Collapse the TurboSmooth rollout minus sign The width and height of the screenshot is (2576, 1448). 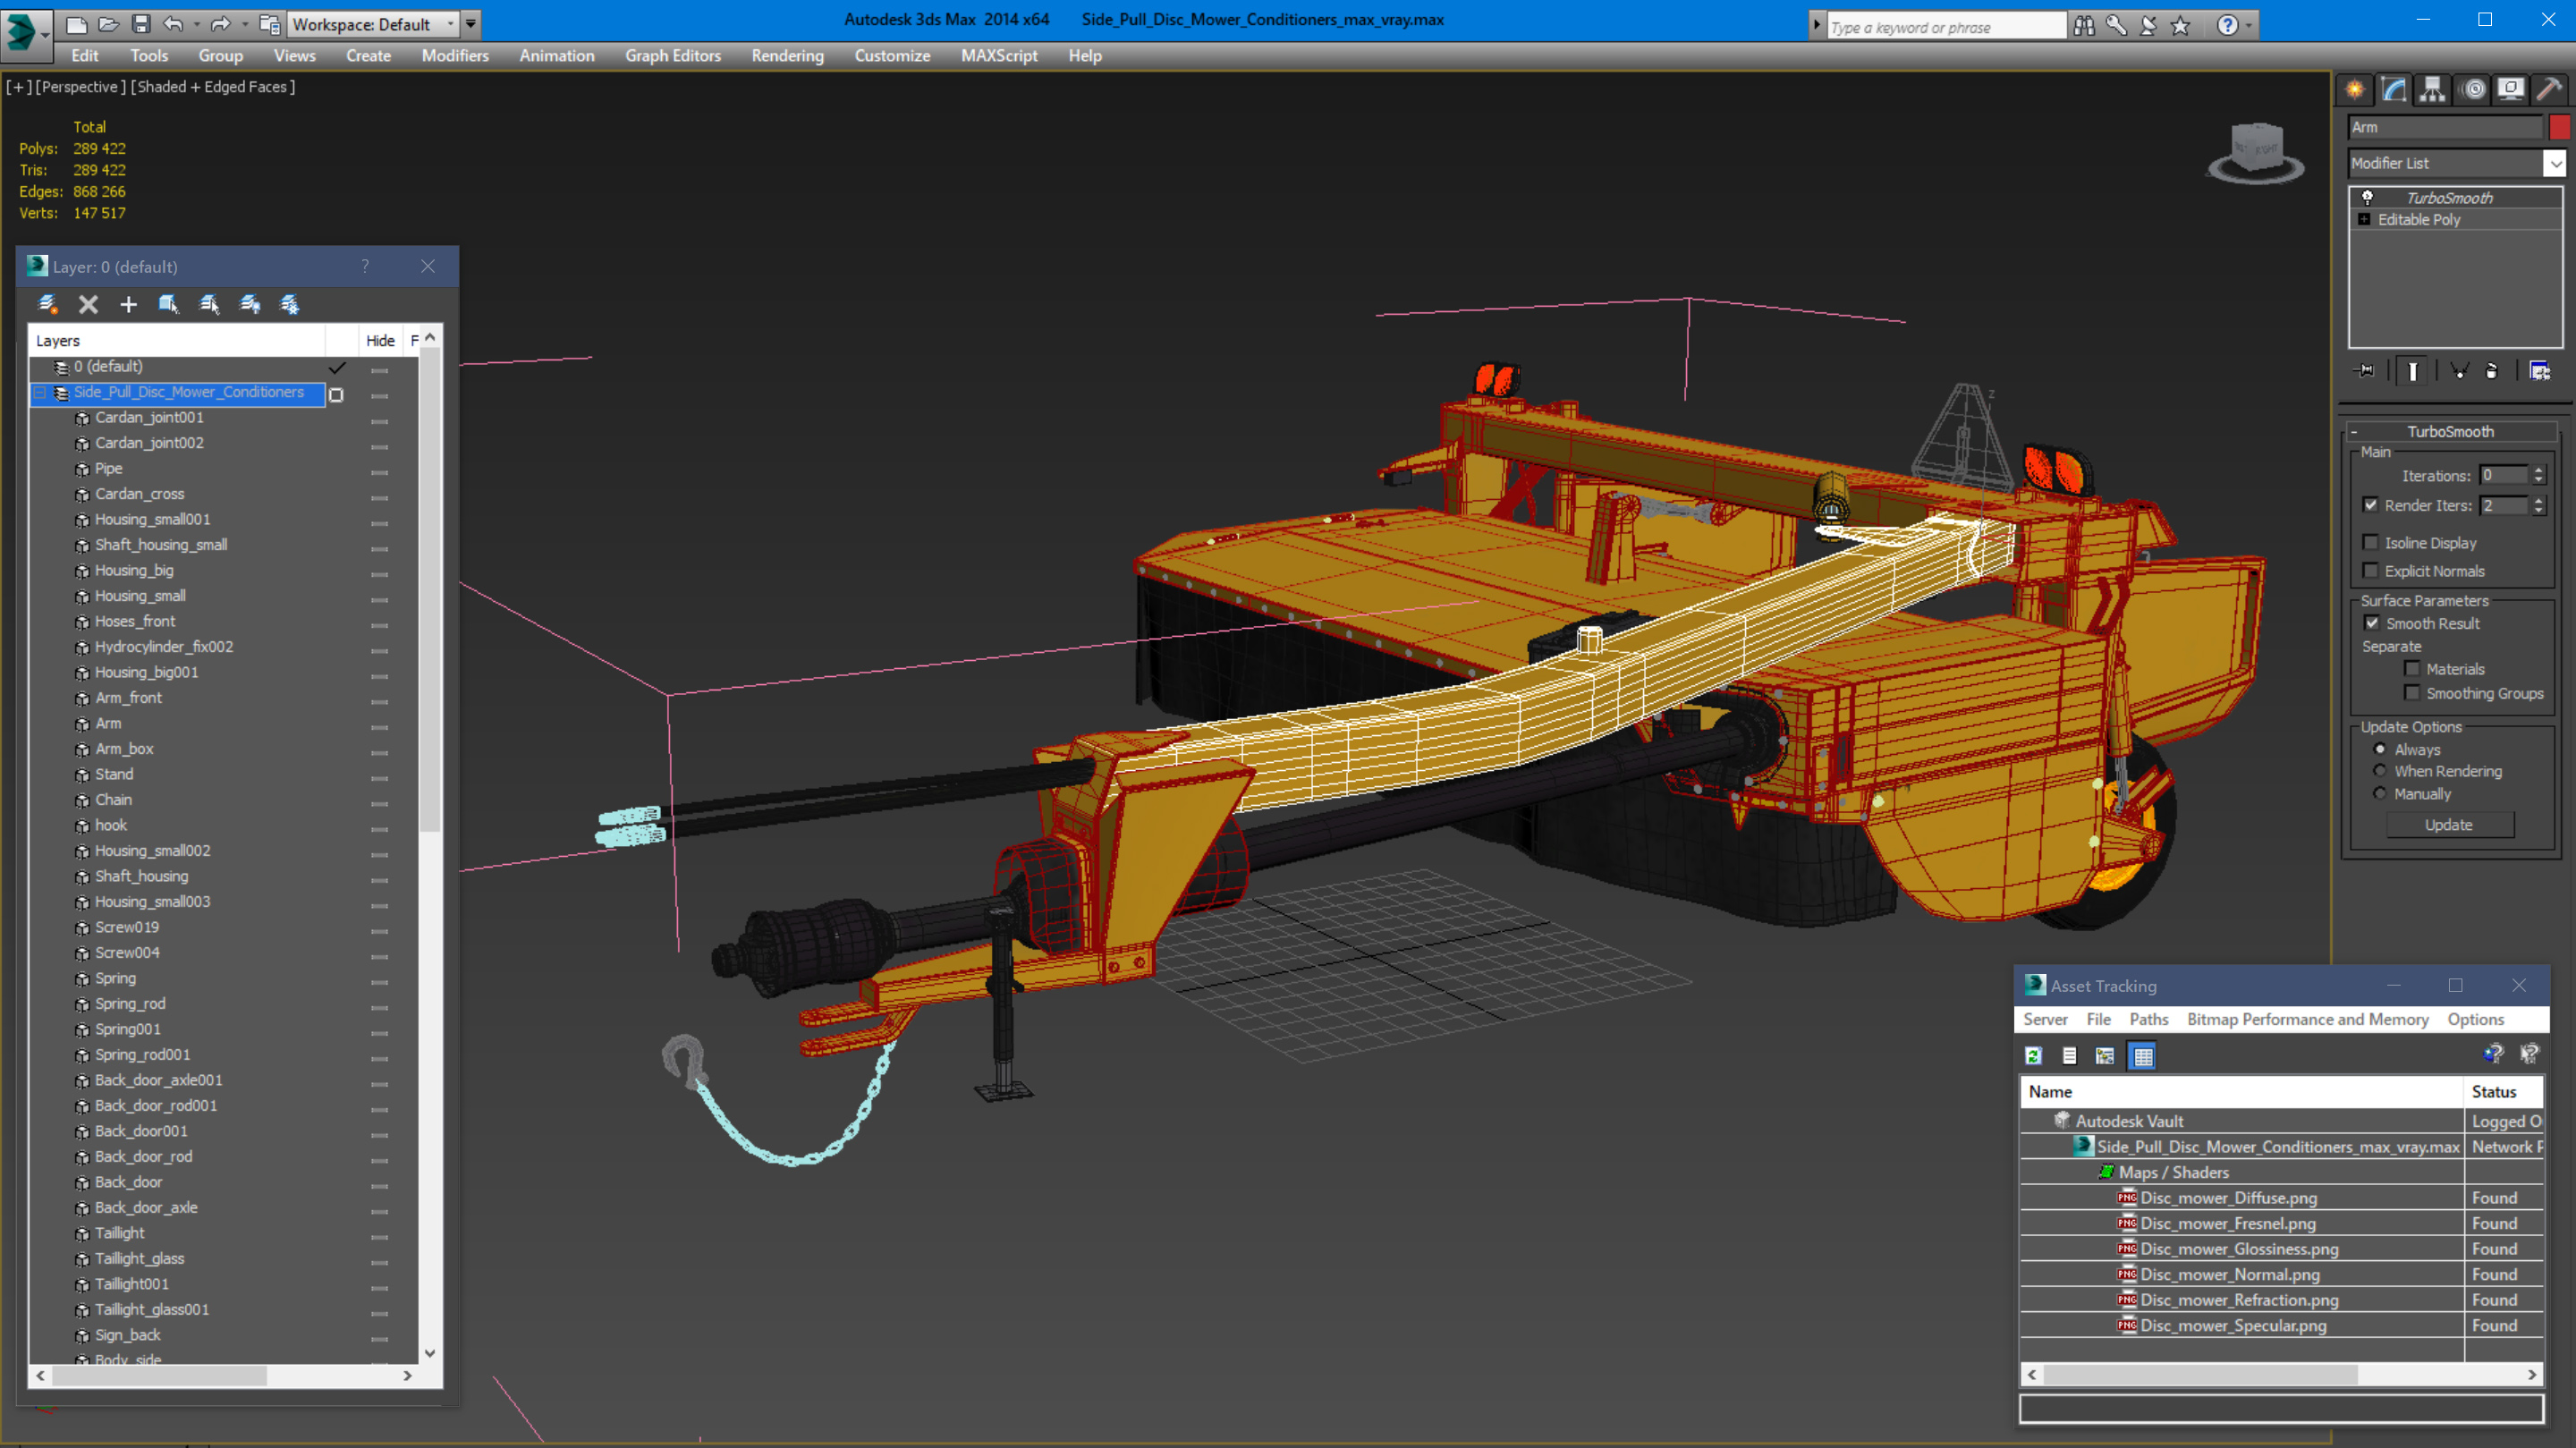pyautogui.click(x=2354, y=432)
